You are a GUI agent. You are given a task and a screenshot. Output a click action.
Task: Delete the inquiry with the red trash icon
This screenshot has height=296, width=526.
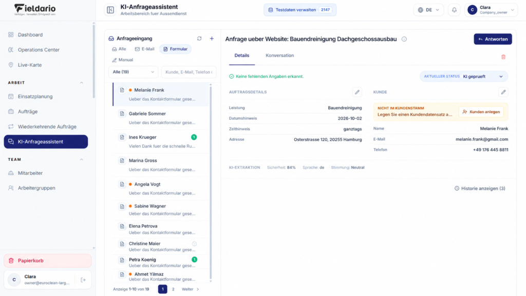click(503, 57)
